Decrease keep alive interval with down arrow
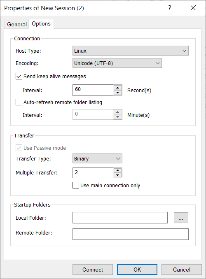The height and width of the screenshot is (279, 206). point(117,93)
